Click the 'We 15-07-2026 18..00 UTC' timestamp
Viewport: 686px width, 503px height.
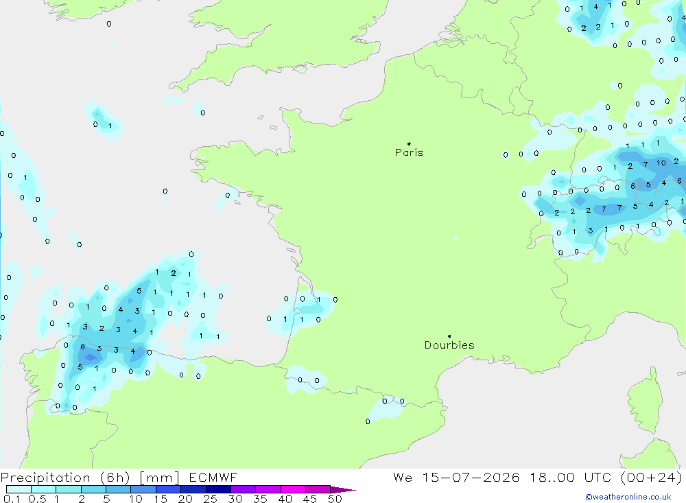(502, 478)
